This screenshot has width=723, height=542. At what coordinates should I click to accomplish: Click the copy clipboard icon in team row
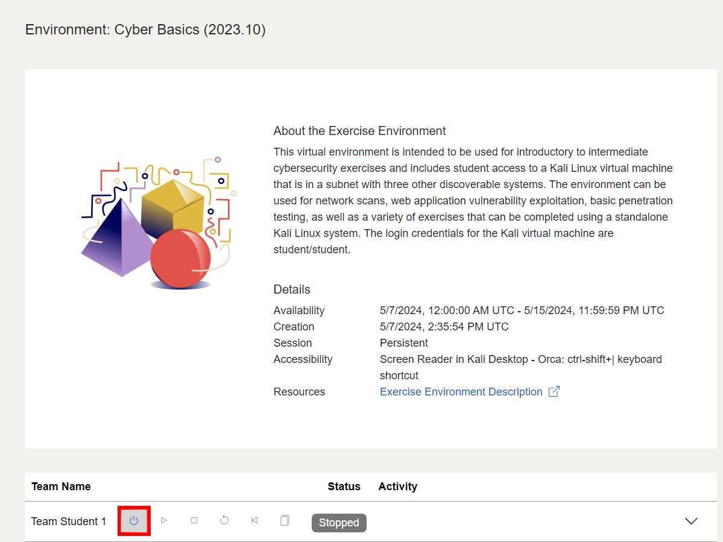[x=285, y=520]
